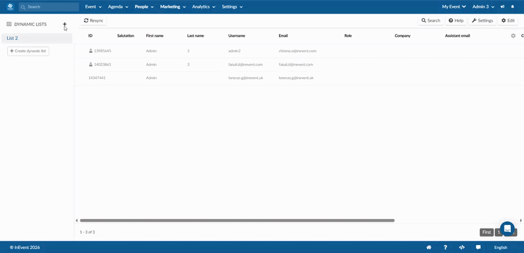
Task: Click the Edit button
Action: pyautogui.click(x=508, y=21)
